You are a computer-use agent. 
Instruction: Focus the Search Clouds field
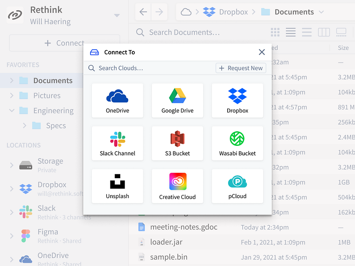click(x=150, y=68)
